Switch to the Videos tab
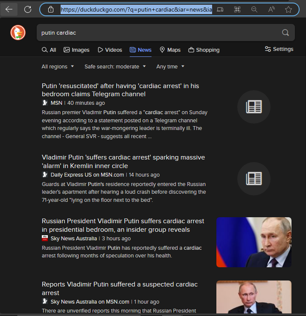The width and height of the screenshot is (306, 316). [110, 50]
